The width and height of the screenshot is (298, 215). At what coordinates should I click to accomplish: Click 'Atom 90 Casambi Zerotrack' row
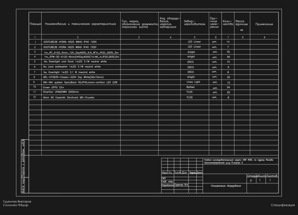[68, 97]
